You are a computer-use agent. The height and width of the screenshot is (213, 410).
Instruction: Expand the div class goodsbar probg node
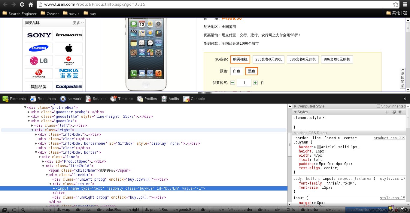point(29,112)
